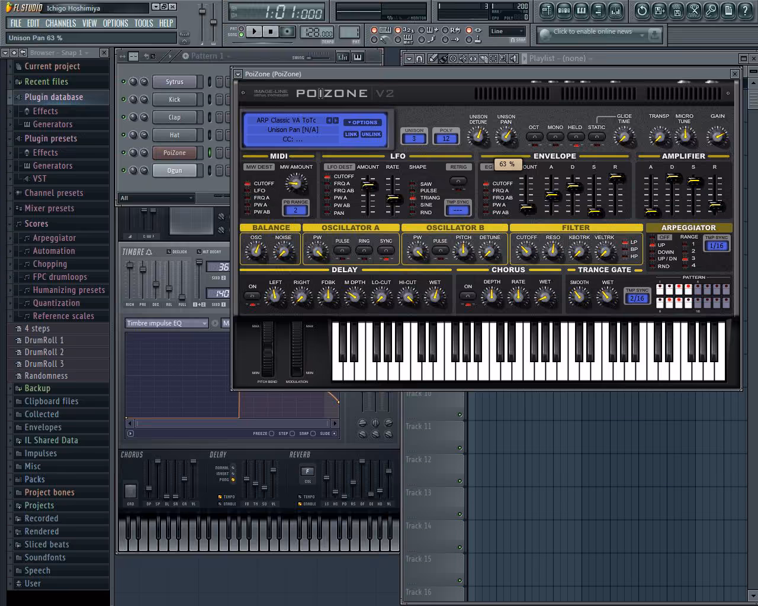Open the mixer window icon

[615, 10]
